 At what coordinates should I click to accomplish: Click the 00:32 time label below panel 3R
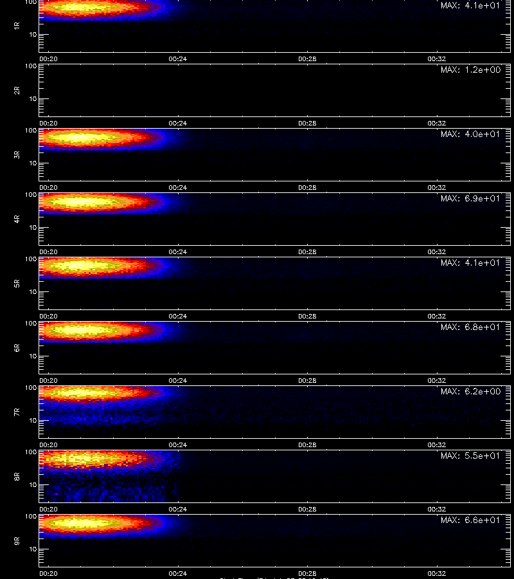(x=436, y=187)
